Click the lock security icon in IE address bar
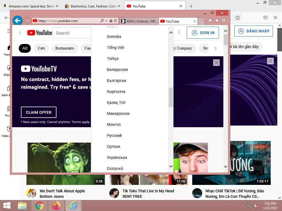The width and height of the screenshot is (282, 211). pyautogui.click(x=111, y=21)
